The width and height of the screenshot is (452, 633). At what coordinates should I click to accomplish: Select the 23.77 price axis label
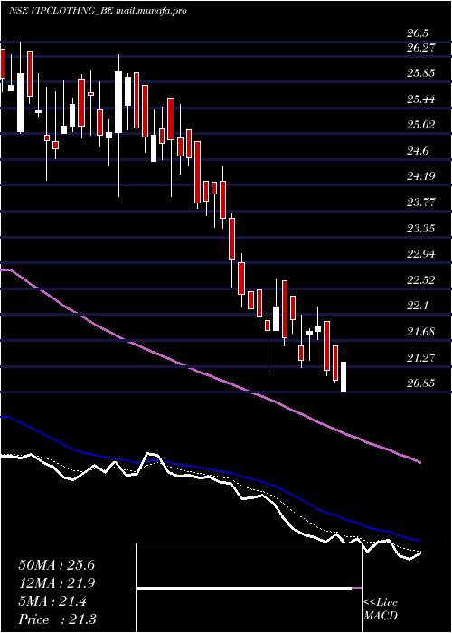(421, 203)
